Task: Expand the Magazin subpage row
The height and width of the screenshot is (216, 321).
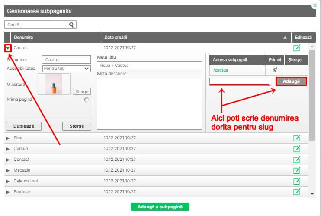Action: (x=8, y=170)
